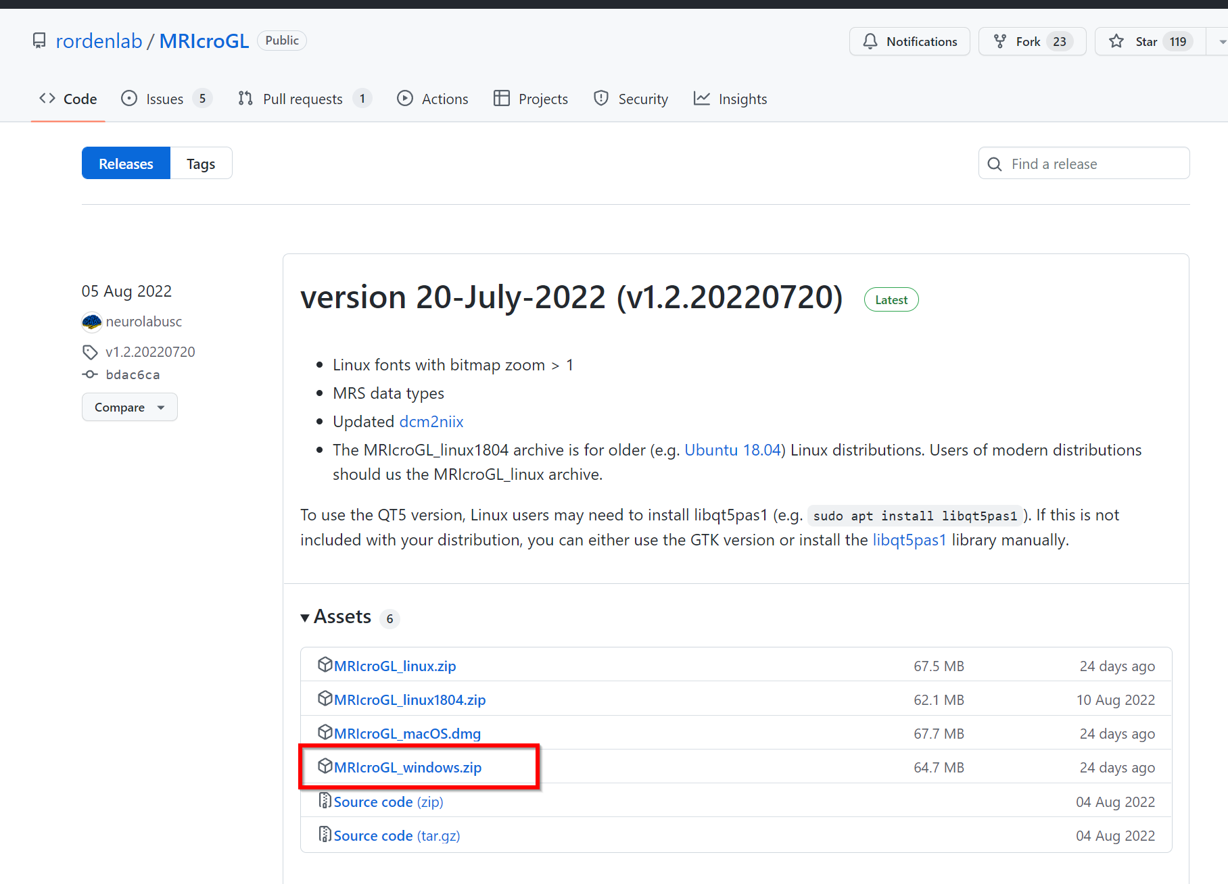
Task: Open the Star options dropdown arrow
Action: click(1219, 42)
